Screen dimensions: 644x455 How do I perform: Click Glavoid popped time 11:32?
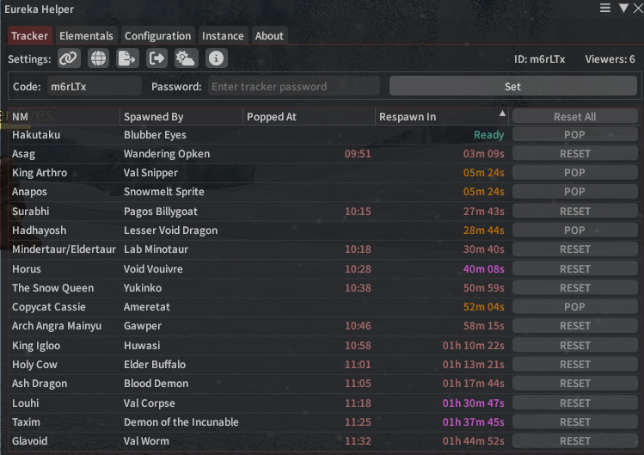point(358,440)
